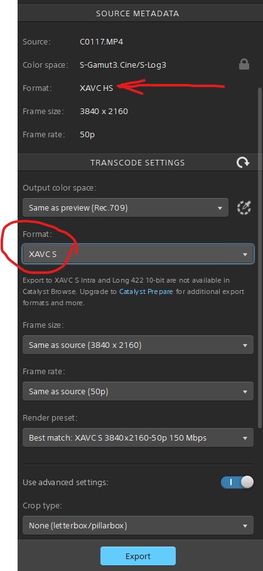This screenshot has height=571, width=263.
Task: Reset transcode settings with circular arrow
Action: tap(243, 162)
